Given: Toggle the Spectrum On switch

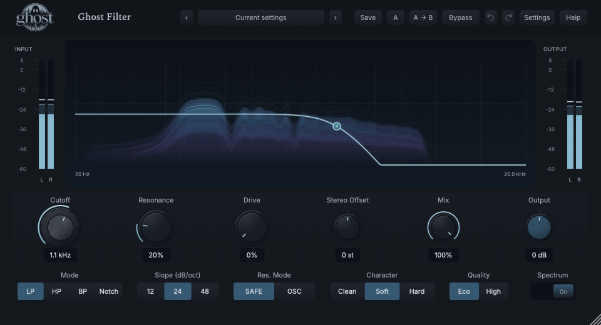Looking at the screenshot, I should point(552,291).
